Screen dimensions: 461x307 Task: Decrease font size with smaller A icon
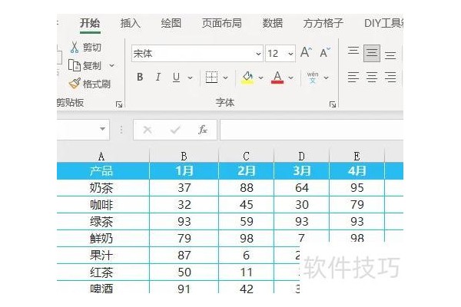(x=325, y=53)
